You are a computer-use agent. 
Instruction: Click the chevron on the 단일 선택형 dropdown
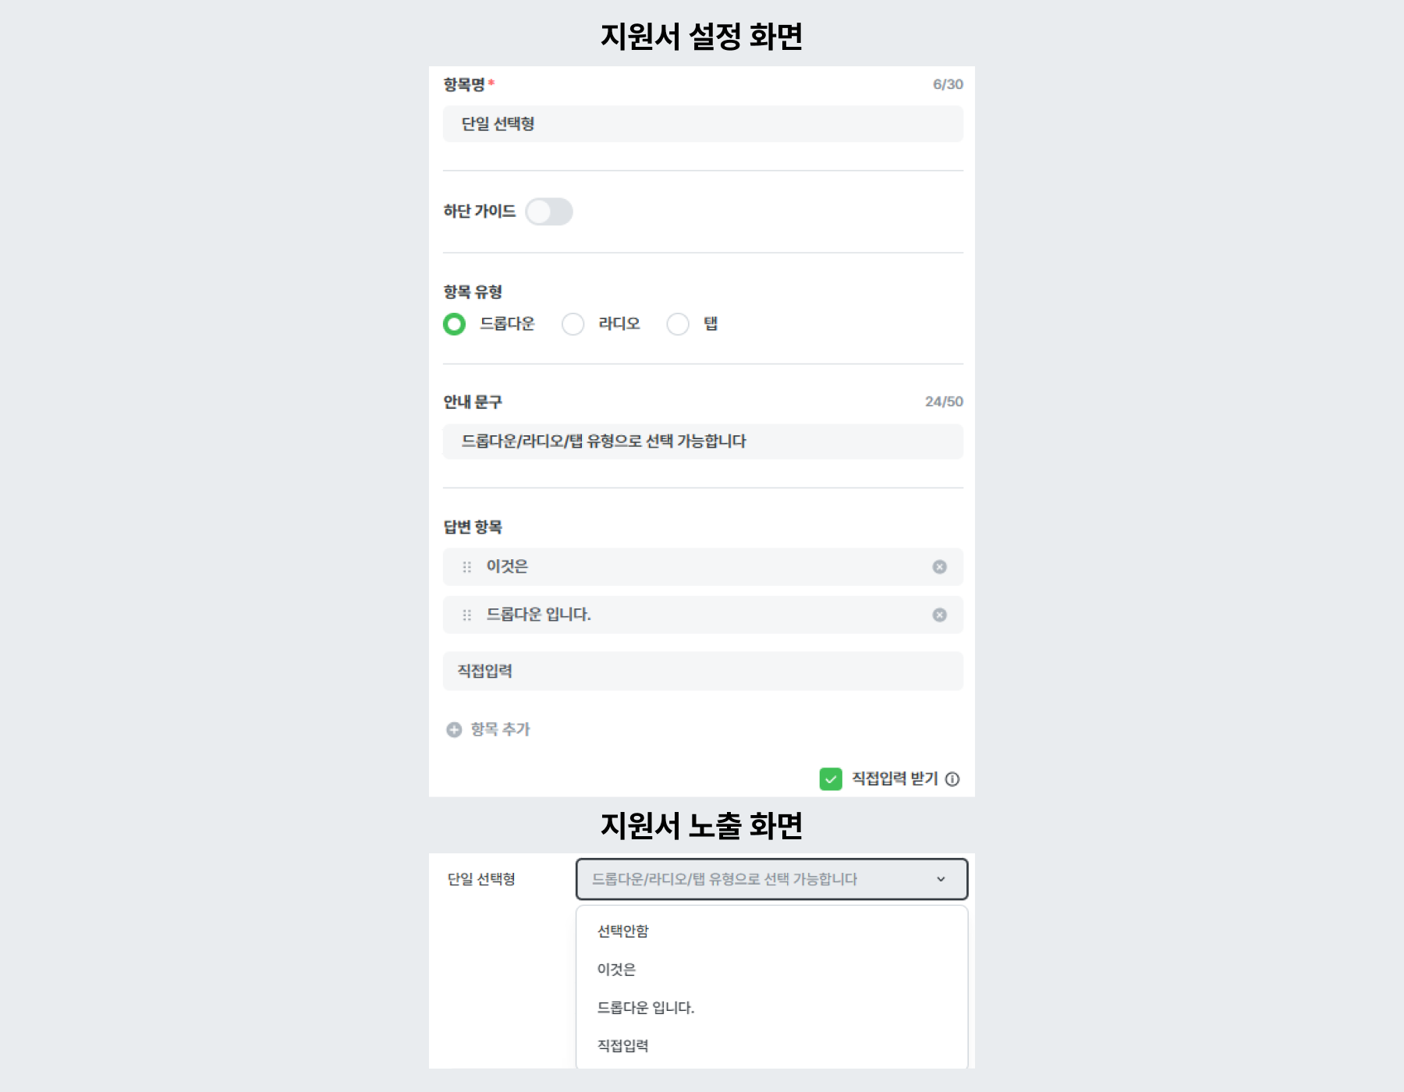pos(939,880)
